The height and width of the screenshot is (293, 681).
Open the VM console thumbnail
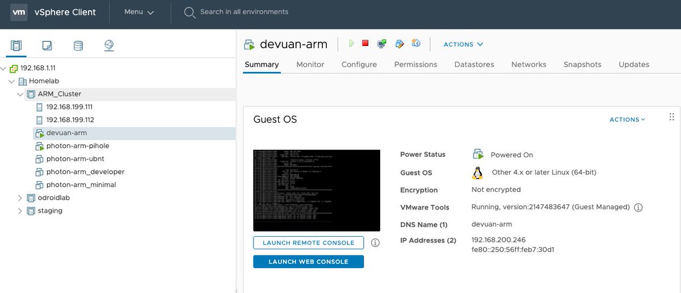pyautogui.click(x=317, y=190)
